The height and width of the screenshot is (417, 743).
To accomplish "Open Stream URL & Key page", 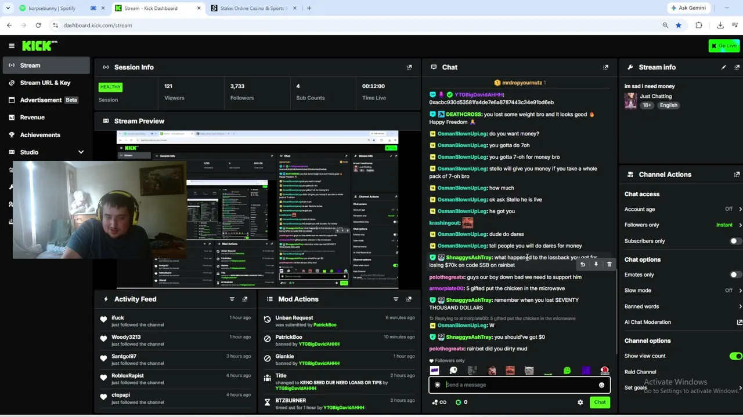I will [45, 83].
